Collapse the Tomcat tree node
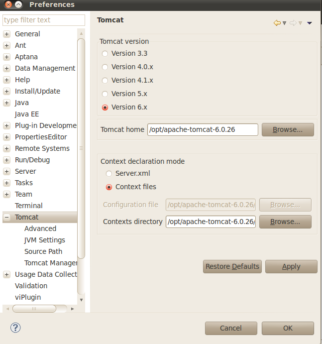 pos(7,217)
